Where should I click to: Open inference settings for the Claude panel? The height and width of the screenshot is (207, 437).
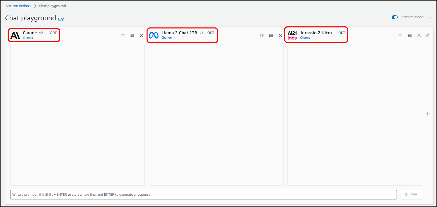coord(132,35)
